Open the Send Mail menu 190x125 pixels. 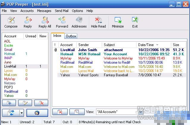pos(62,11)
